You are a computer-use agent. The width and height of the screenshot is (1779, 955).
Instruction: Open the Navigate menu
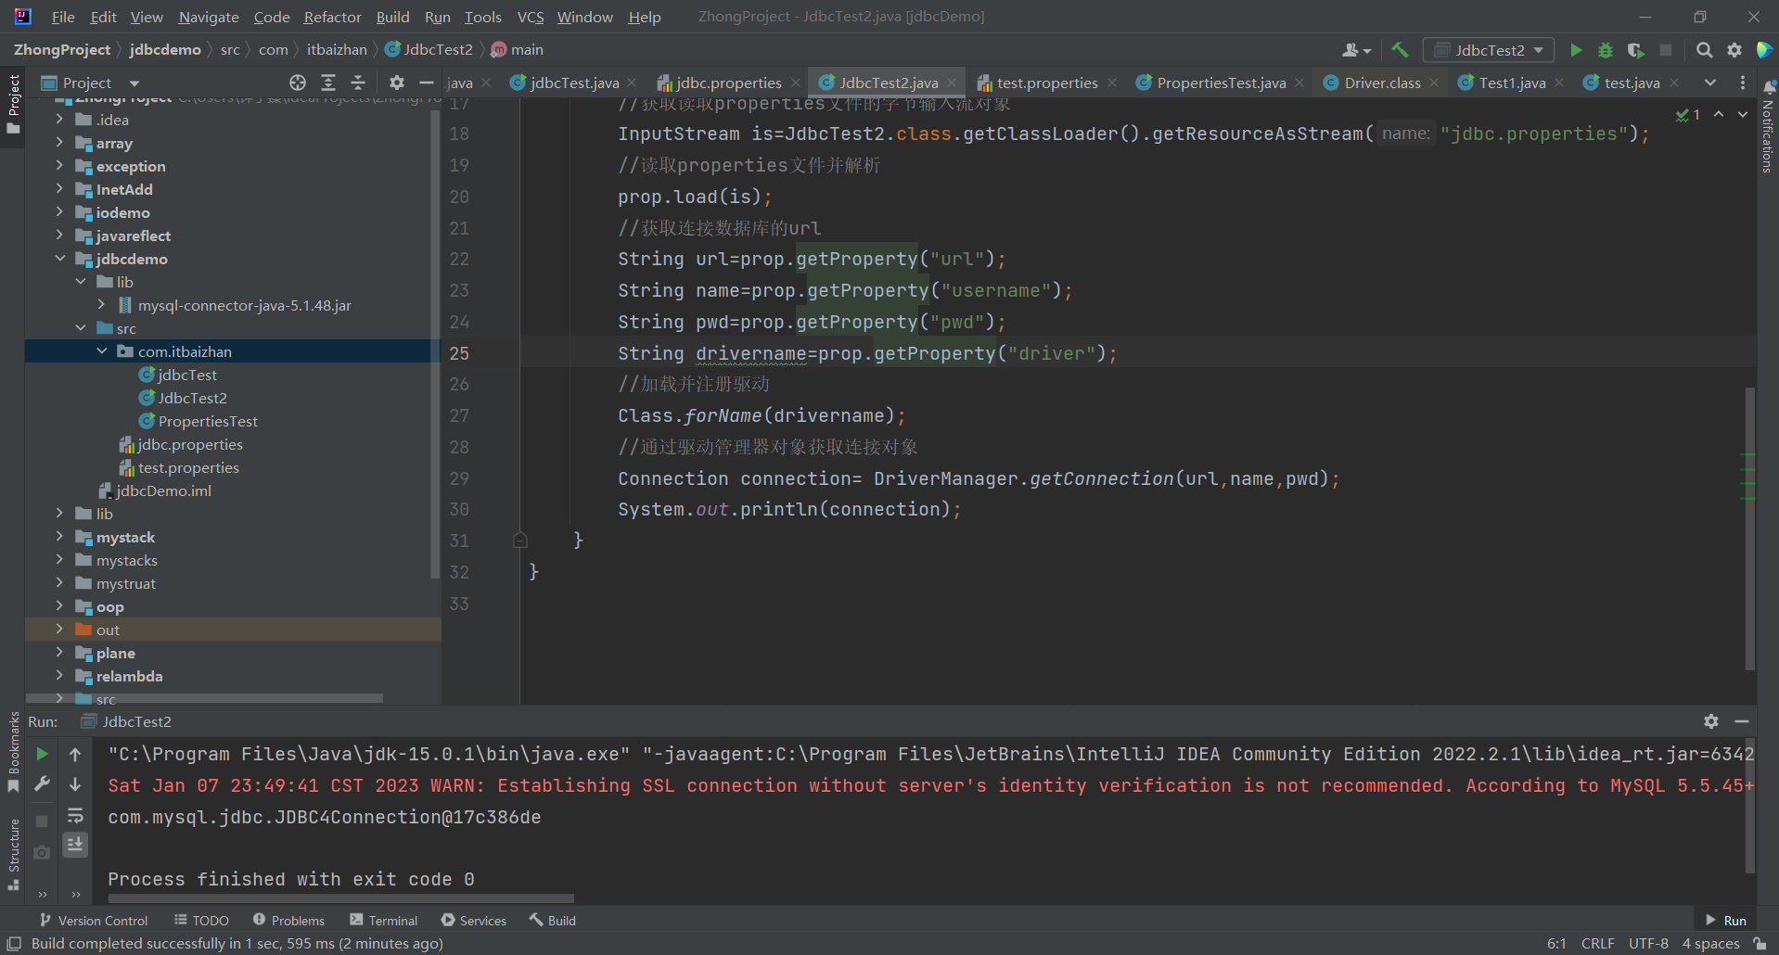click(209, 17)
